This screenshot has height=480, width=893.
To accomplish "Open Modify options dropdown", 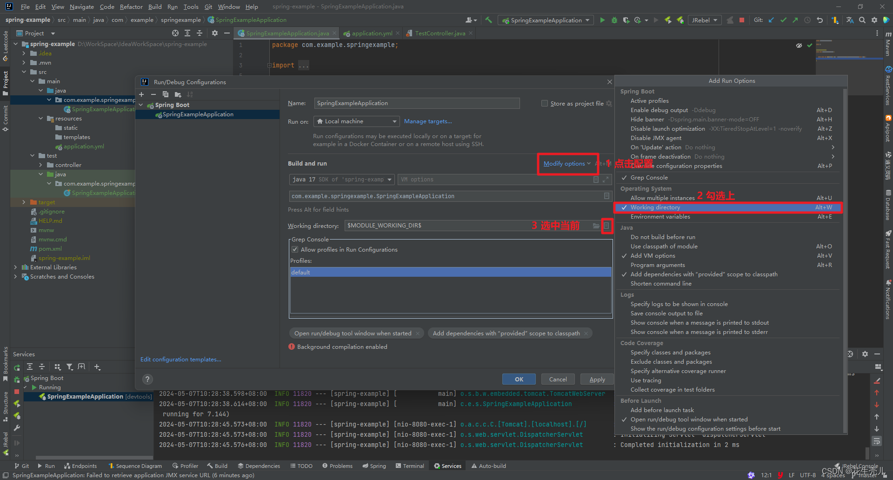I will (x=567, y=164).
